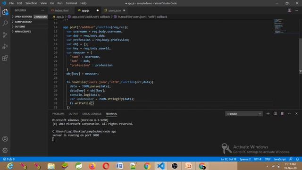Expand the Outline section

point(29,26)
